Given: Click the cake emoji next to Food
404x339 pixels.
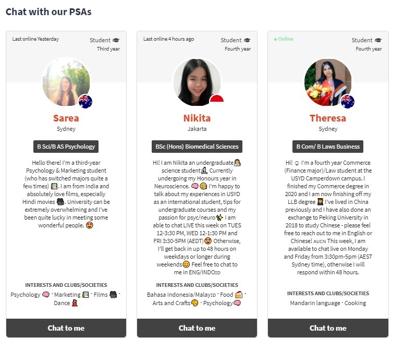Looking at the screenshot, I should click(239, 294).
